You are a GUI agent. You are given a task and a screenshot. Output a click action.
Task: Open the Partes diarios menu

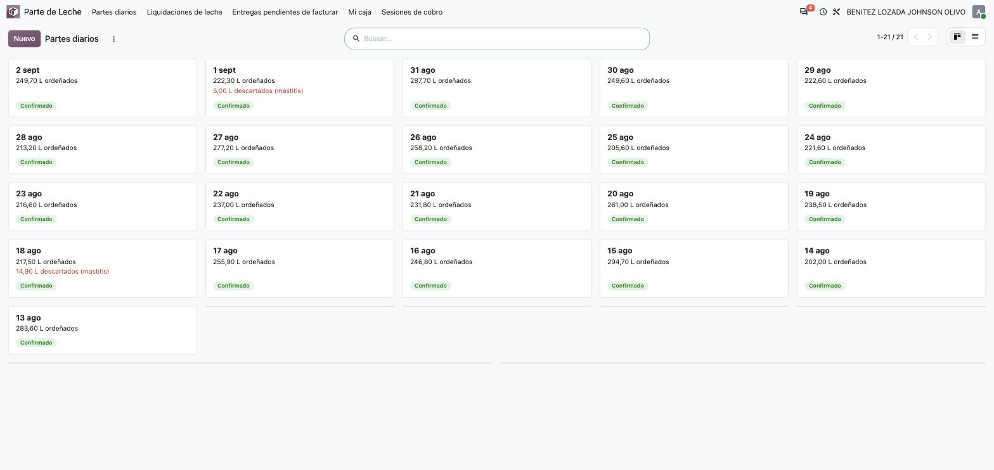pos(114,12)
